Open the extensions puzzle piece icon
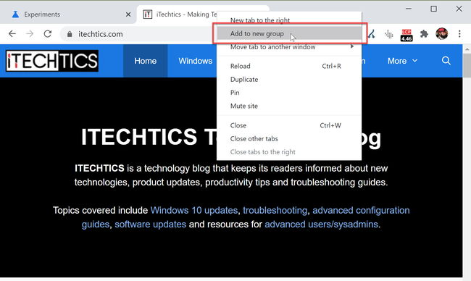This screenshot has width=471, height=281. click(x=424, y=33)
